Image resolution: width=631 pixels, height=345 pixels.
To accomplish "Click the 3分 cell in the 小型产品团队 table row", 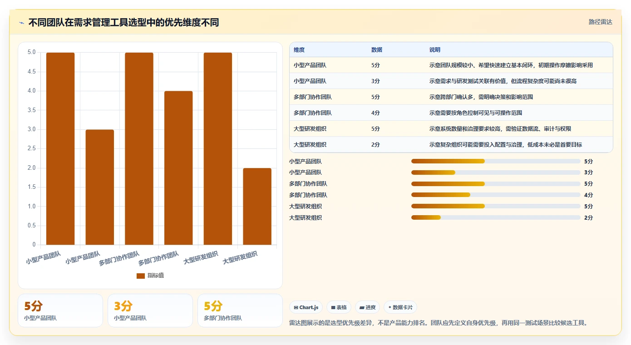I will coord(375,81).
